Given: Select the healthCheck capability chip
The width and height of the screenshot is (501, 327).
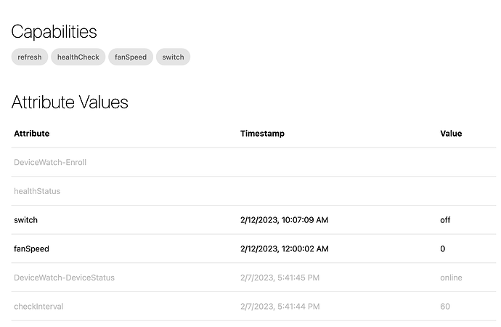Looking at the screenshot, I should [x=78, y=57].
